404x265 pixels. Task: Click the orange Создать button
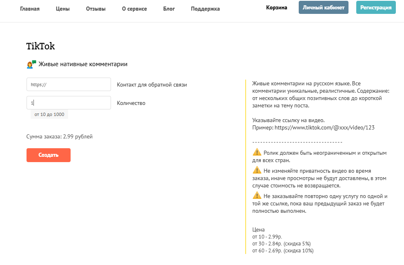pos(49,155)
